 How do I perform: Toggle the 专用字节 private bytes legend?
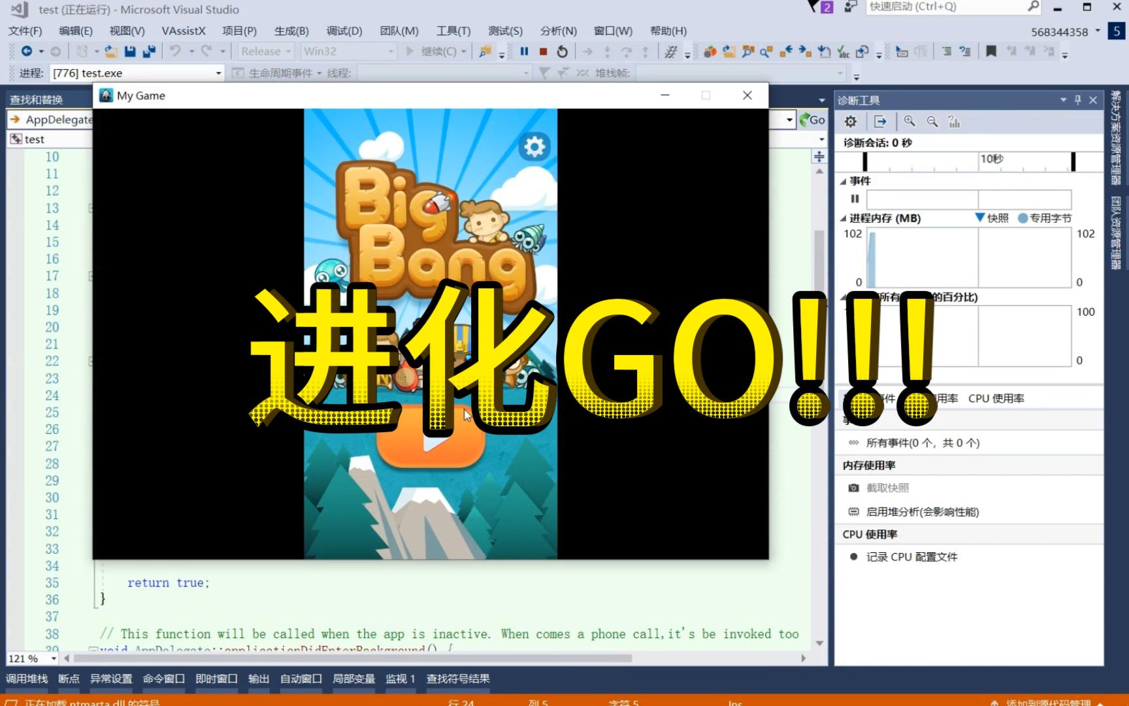tap(1023, 218)
